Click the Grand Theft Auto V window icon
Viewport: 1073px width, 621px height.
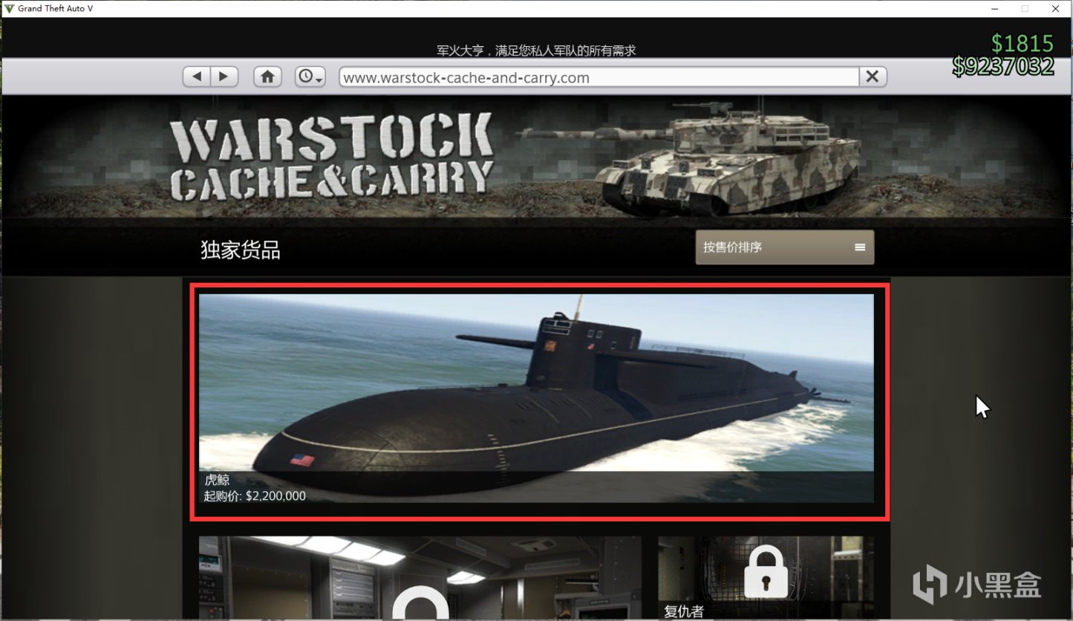(x=9, y=8)
